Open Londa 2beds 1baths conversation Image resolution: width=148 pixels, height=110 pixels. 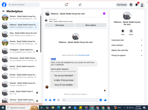(x=20, y=93)
